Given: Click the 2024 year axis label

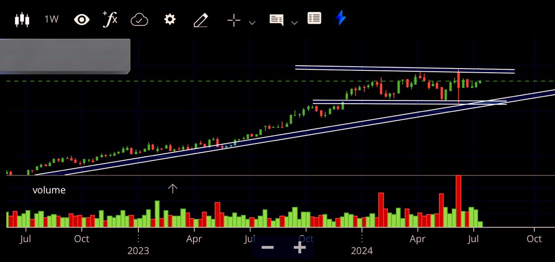Looking at the screenshot, I should pyautogui.click(x=362, y=251).
